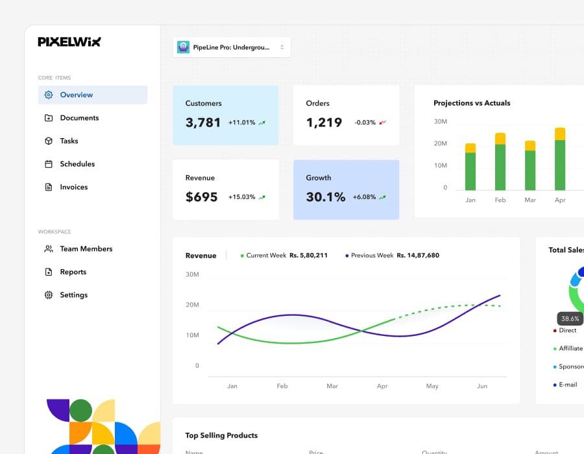584x454 pixels.
Task: Click the -0.03% orders change value
Action: tap(365, 123)
